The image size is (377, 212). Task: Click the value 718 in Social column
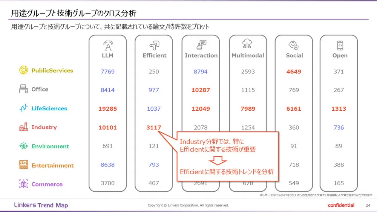point(294,165)
